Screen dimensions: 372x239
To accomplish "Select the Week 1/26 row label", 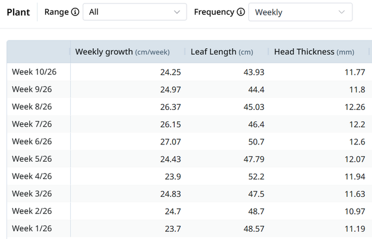I will (32, 228).
